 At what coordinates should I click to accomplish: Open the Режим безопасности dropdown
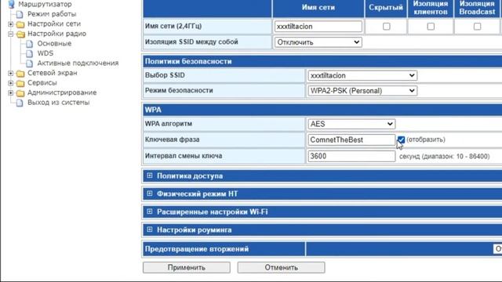point(362,91)
